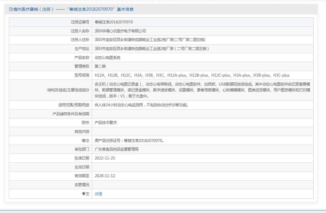
Task: Click the 变更情况 label
Action: (x=82, y=185)
